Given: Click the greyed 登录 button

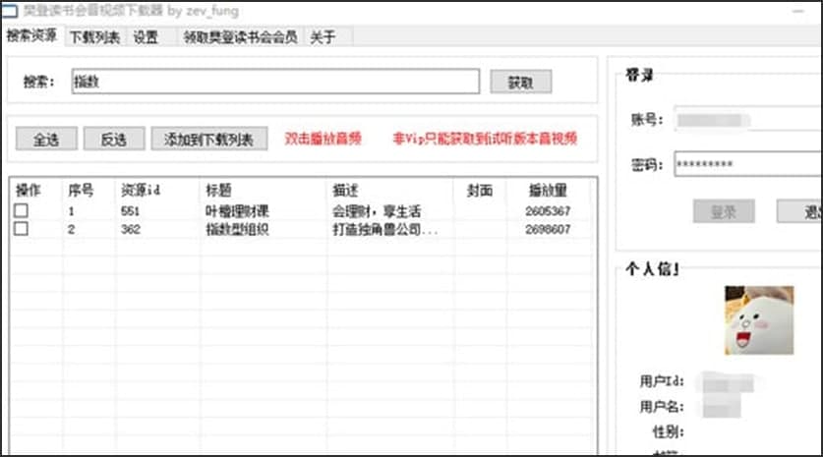Looking at the screenshot, I should [724, 211].
